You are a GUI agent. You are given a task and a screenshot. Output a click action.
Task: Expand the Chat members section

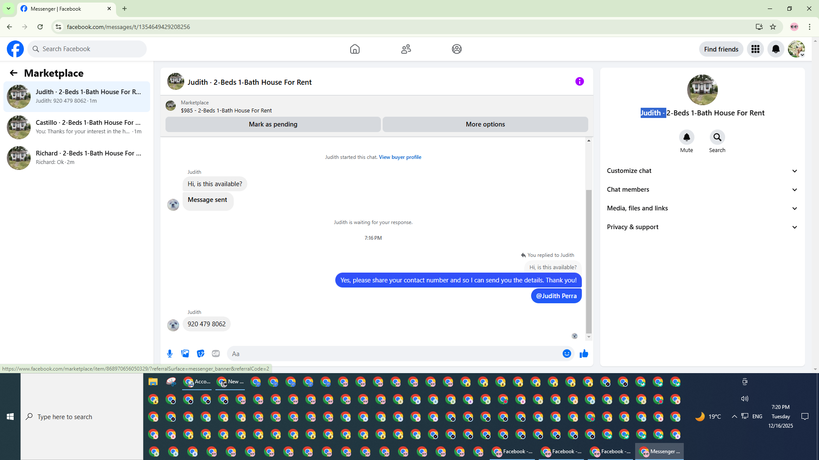702,190
